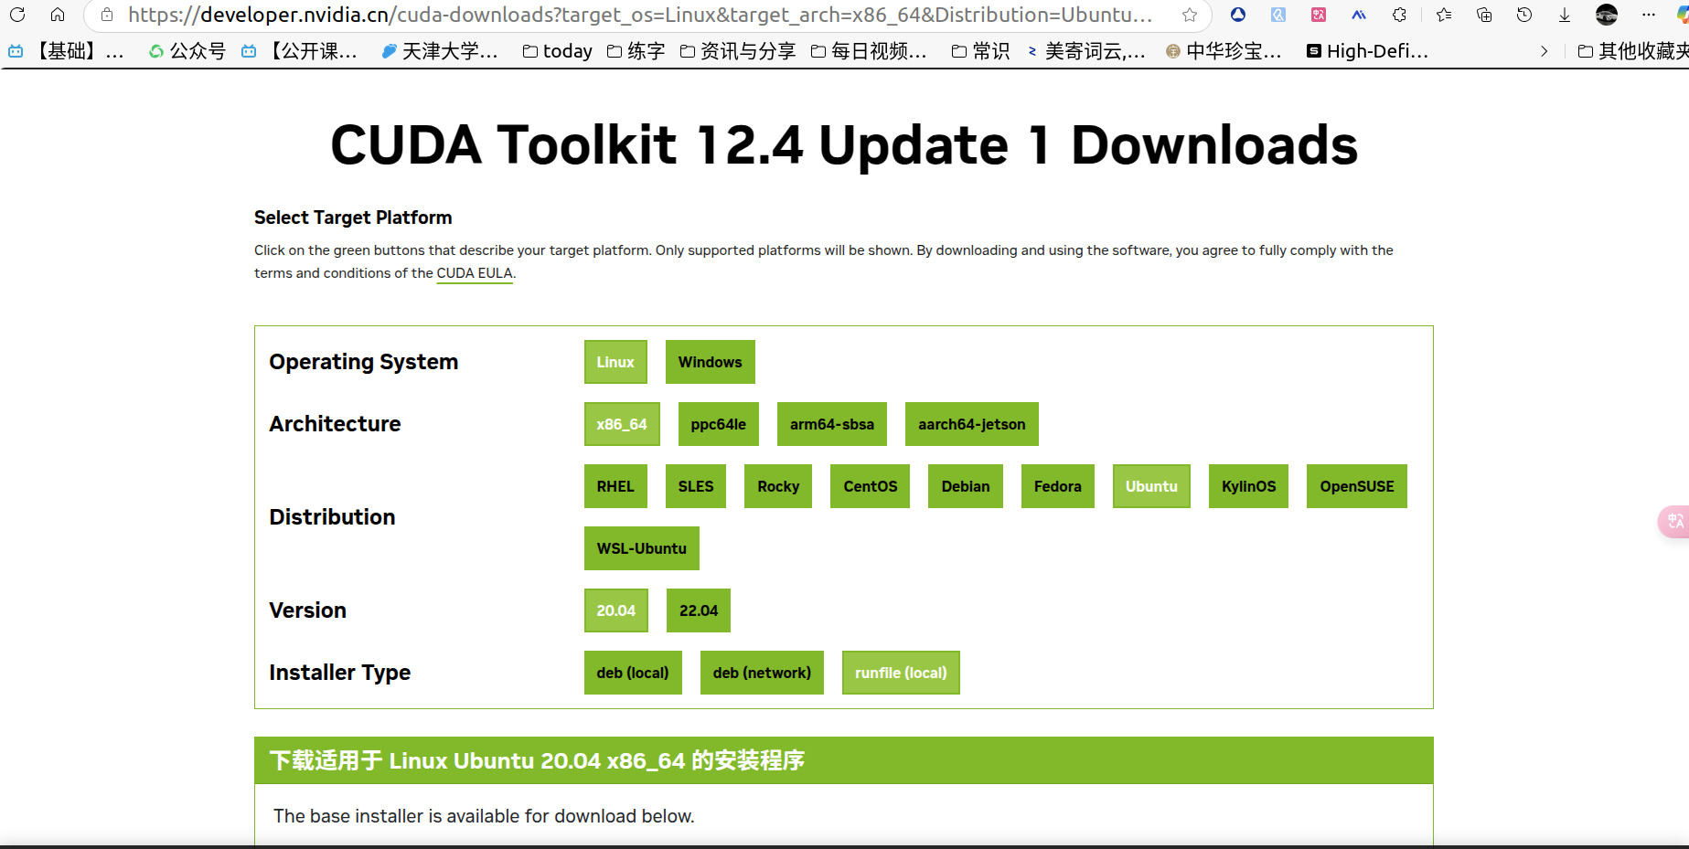The width and height of the screenshot is (1689, 849).
Task: Open the 常识 bookmark folder
Action: coord(981,51)
